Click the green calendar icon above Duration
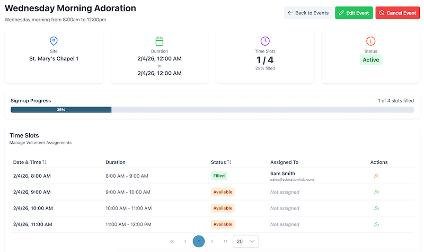Viewport: 424px width, 252px height. tap(159, 41)
